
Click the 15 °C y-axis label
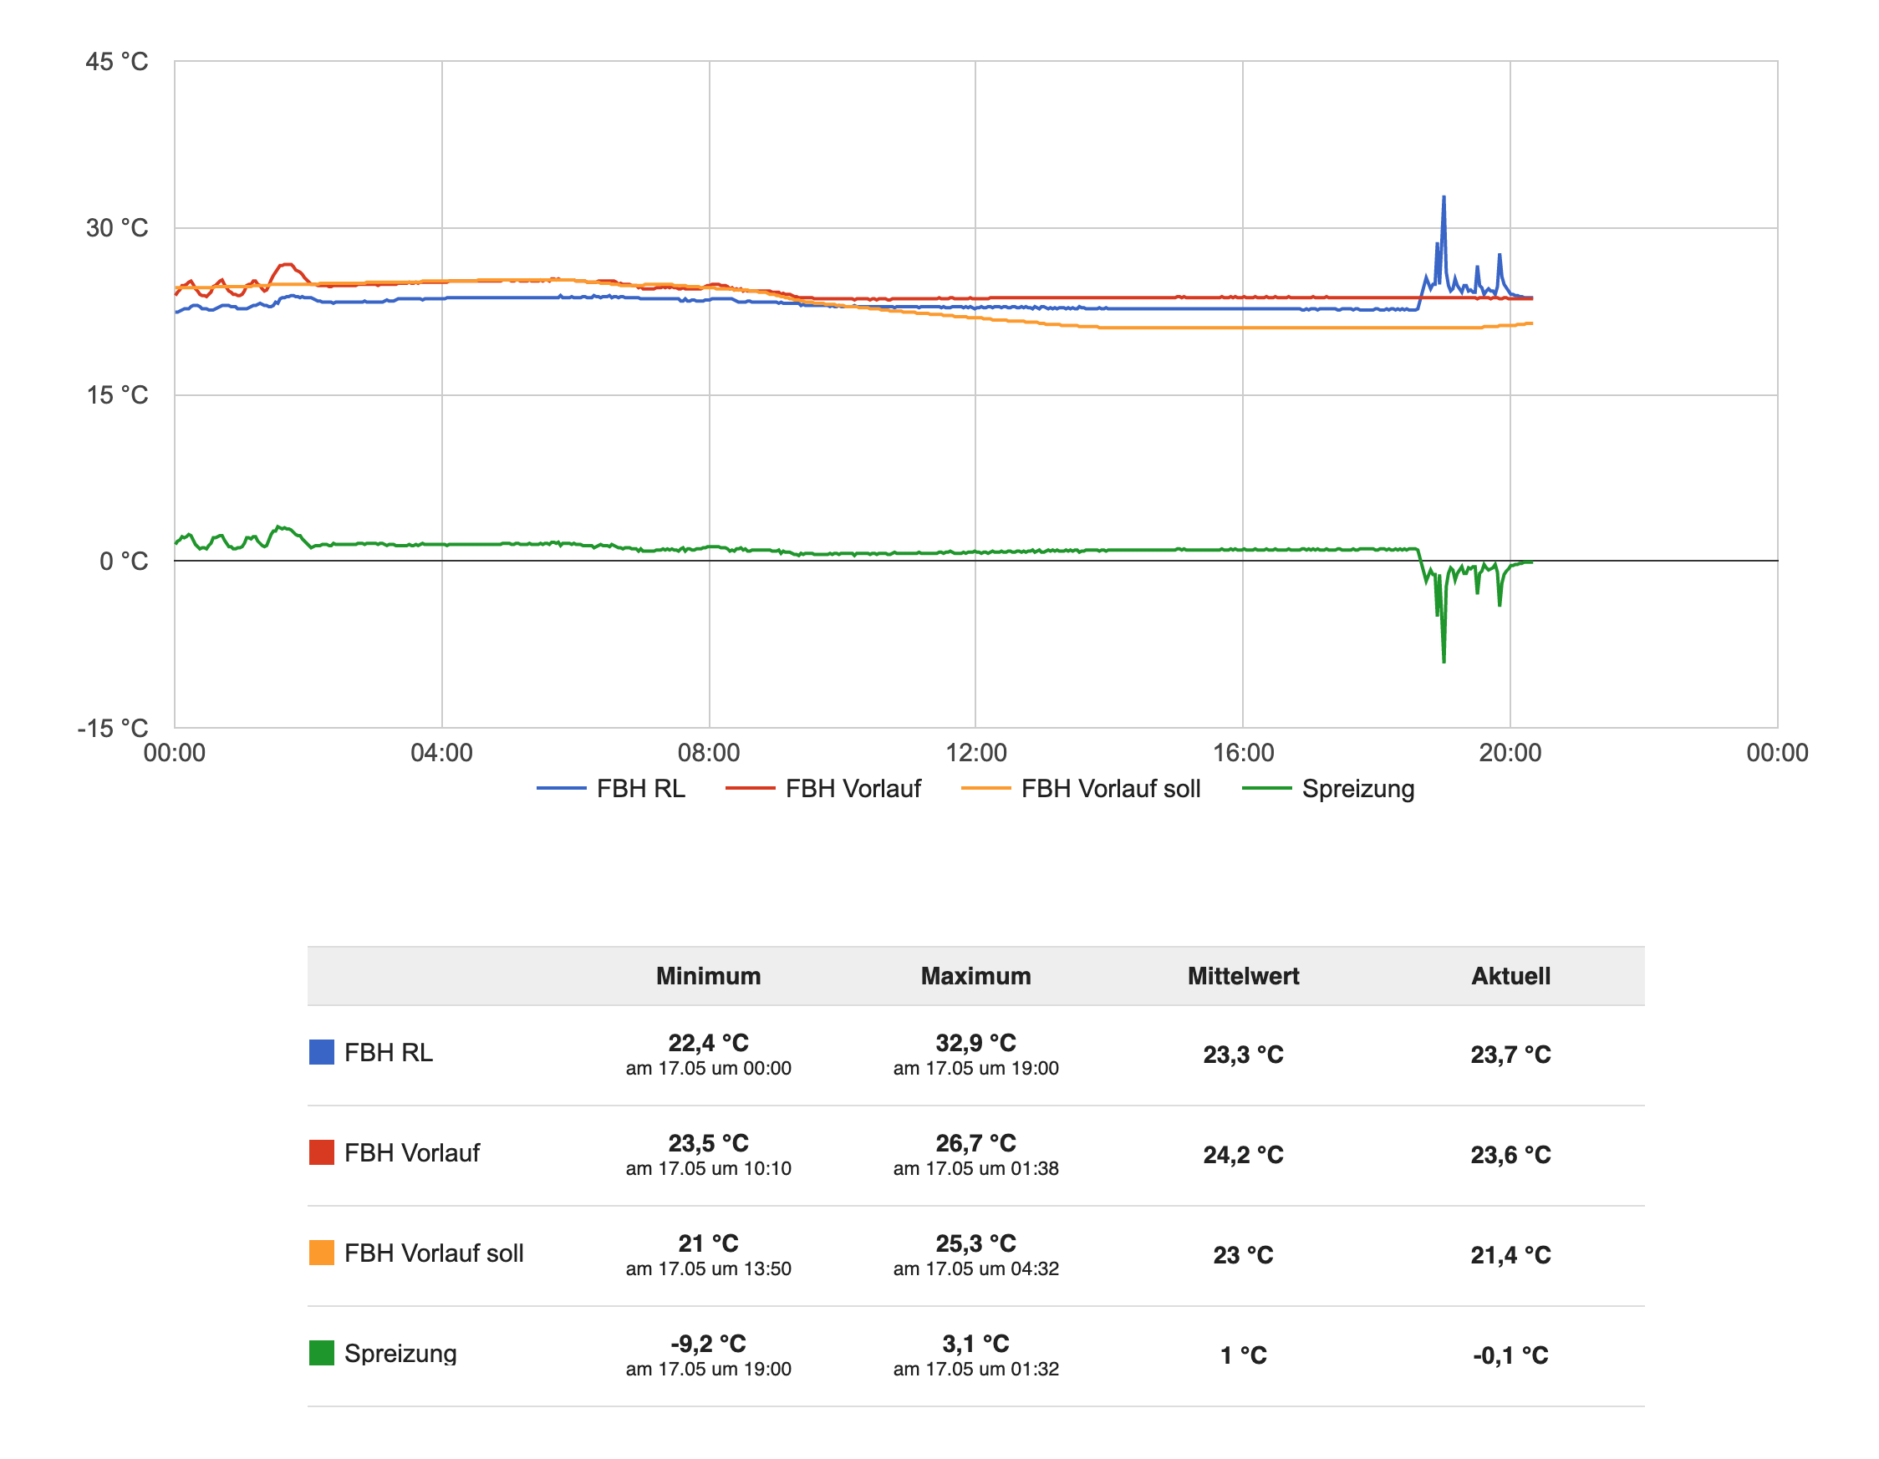[x=117, y=395]
